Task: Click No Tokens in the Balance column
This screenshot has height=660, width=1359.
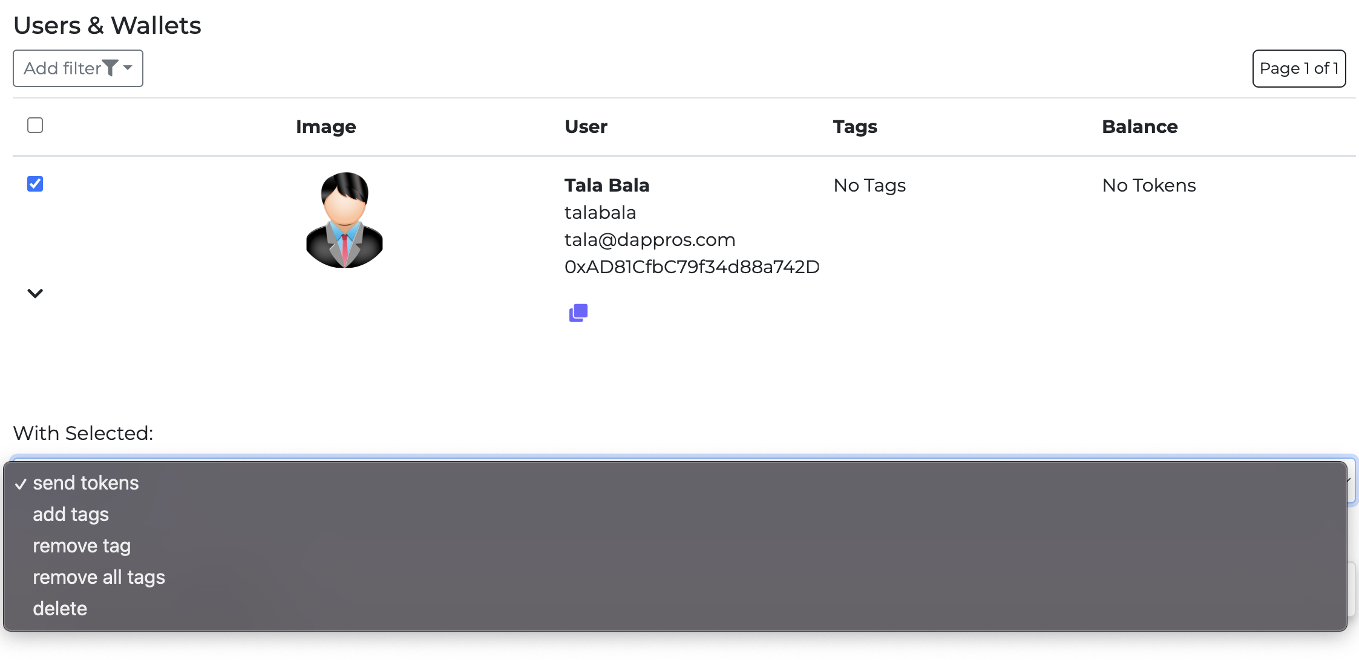Action: [x=1149, y=185]
